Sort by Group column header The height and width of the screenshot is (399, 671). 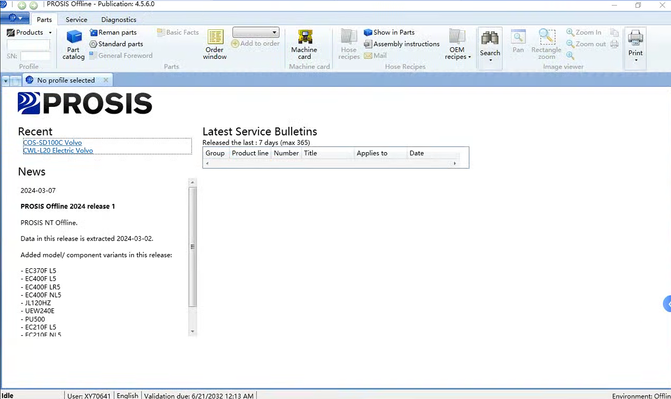(x=215, y=153)
